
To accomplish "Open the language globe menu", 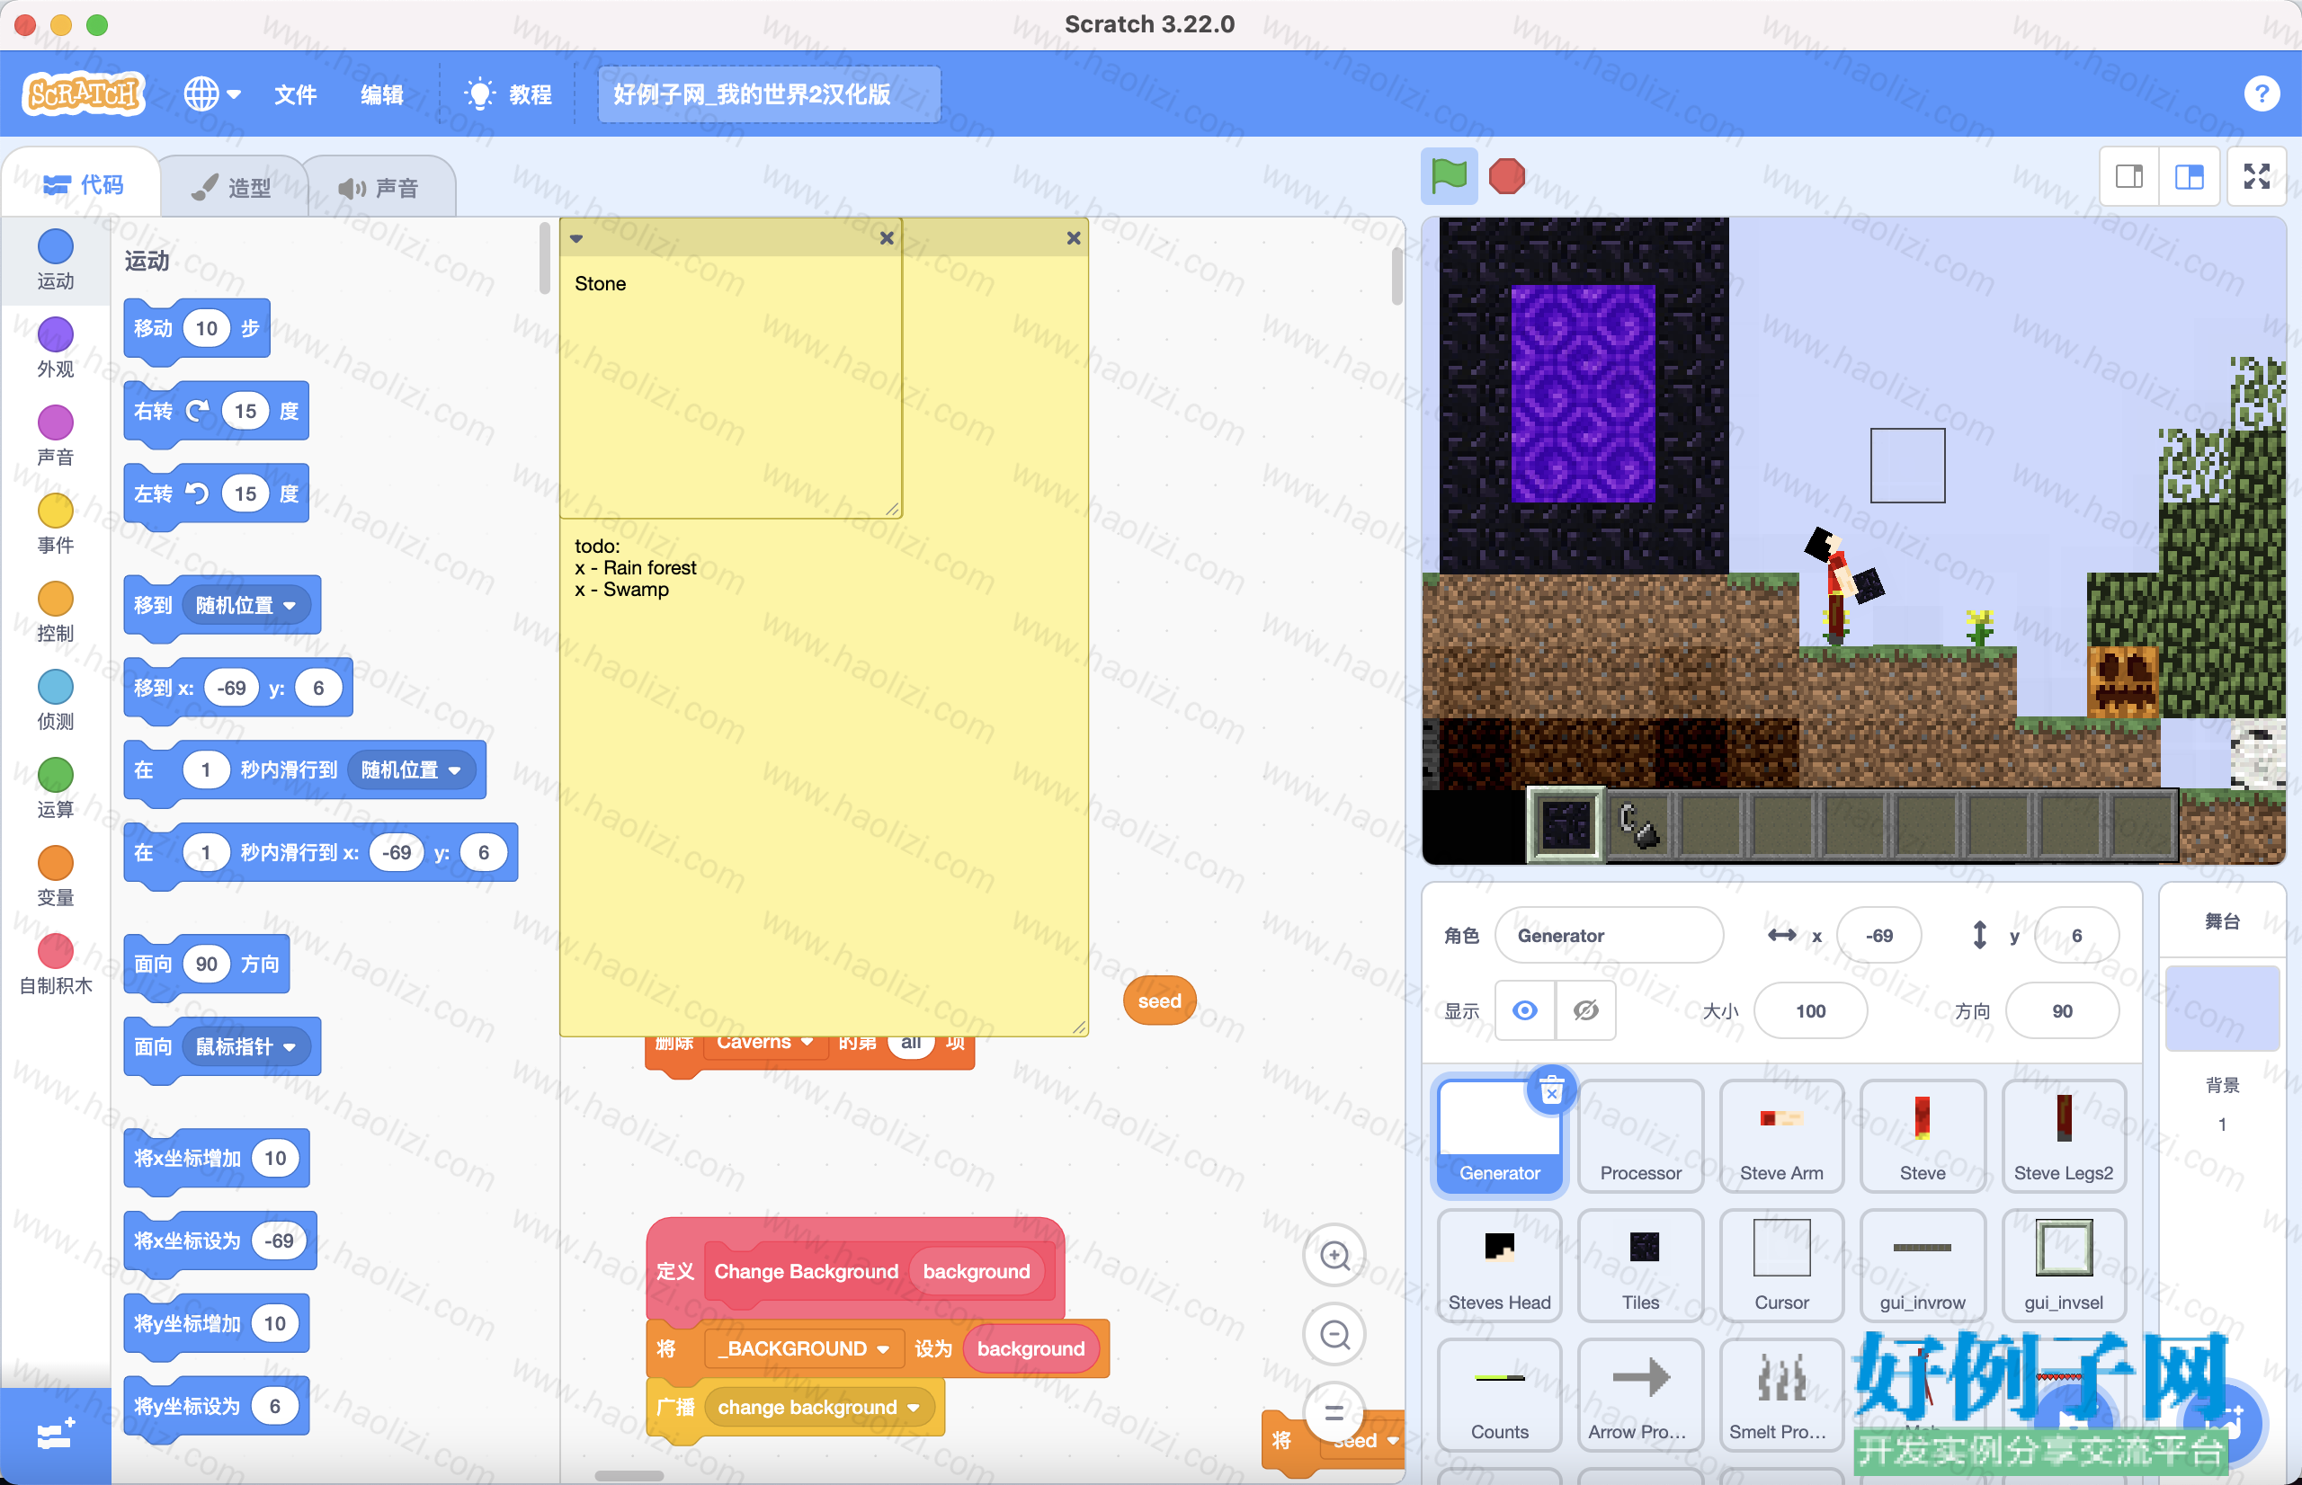I will point(211,93).
